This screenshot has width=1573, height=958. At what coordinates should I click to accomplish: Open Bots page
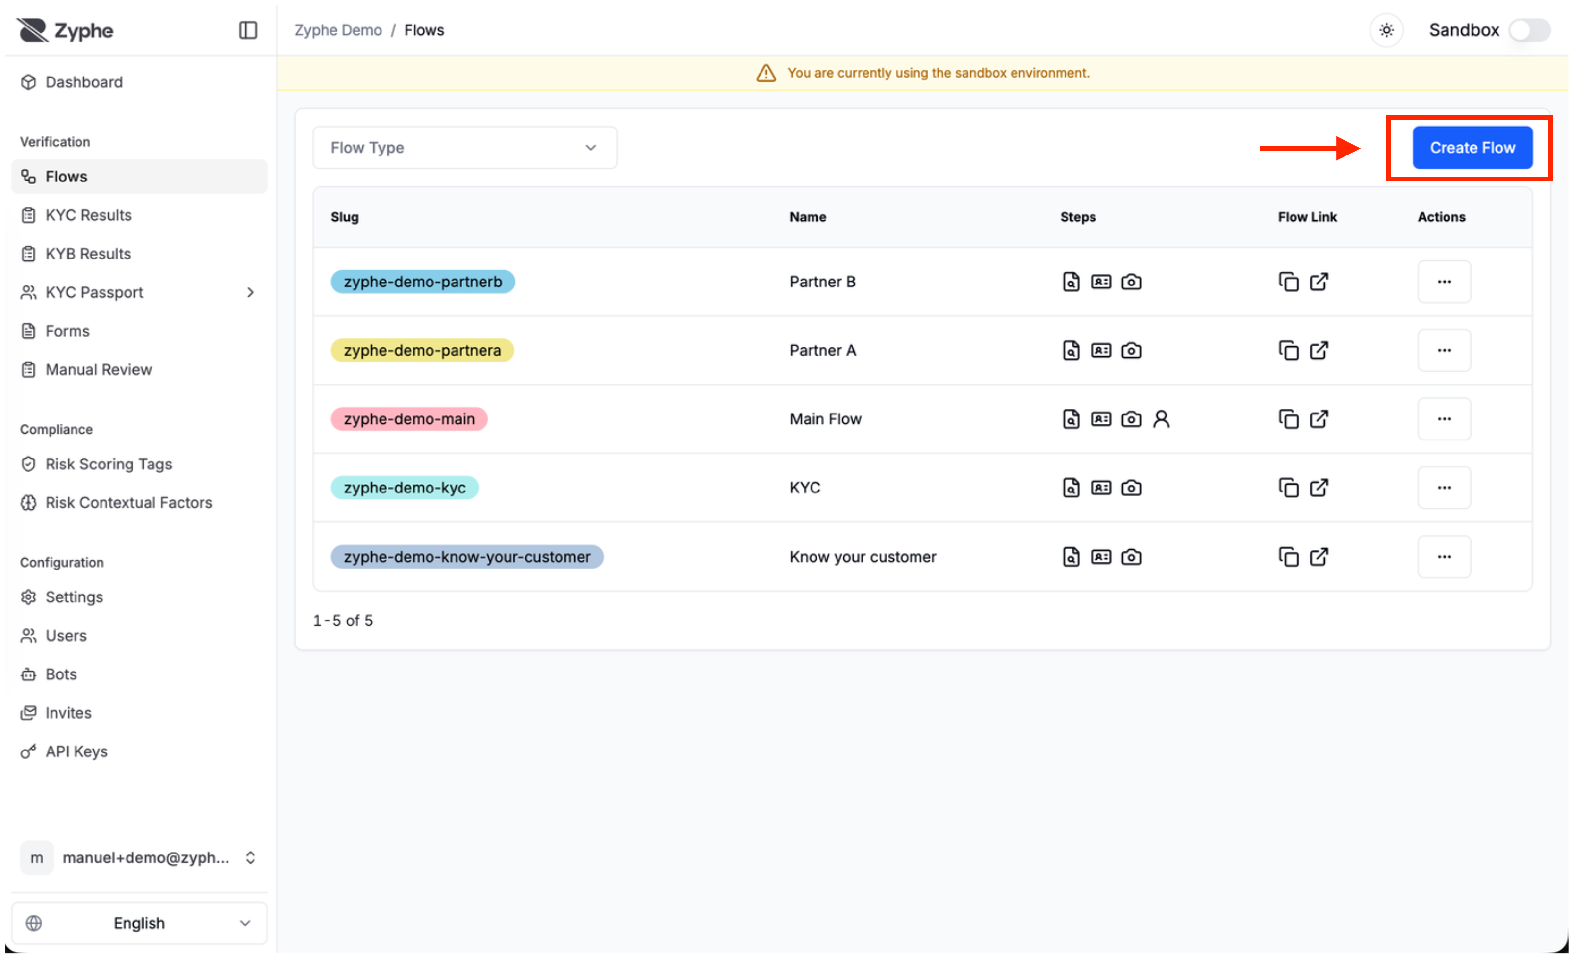coord(139,674)
